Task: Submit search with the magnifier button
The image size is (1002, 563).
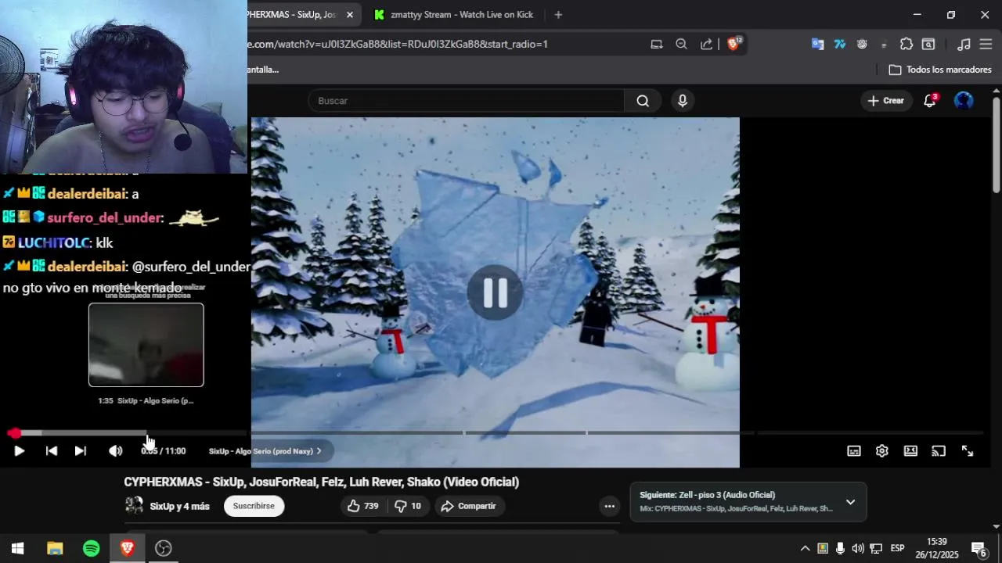Action: pos(643,101)
